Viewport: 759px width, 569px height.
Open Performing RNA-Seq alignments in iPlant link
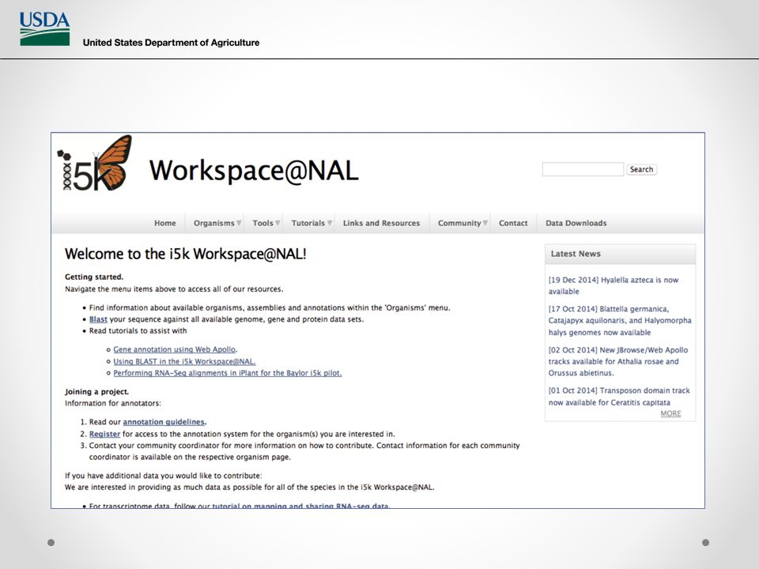[228, 373]
